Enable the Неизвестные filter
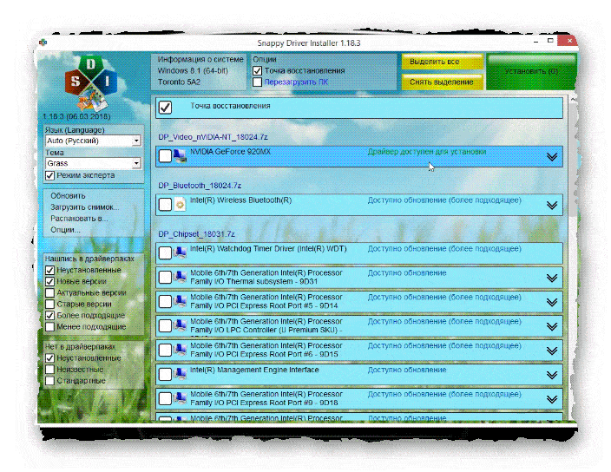Image resolution: width=611 pixels, height=472 pixels. 49,370
